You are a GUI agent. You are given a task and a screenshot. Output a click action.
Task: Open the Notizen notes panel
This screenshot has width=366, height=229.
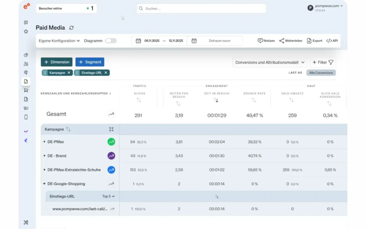click(x=266, y=41)
